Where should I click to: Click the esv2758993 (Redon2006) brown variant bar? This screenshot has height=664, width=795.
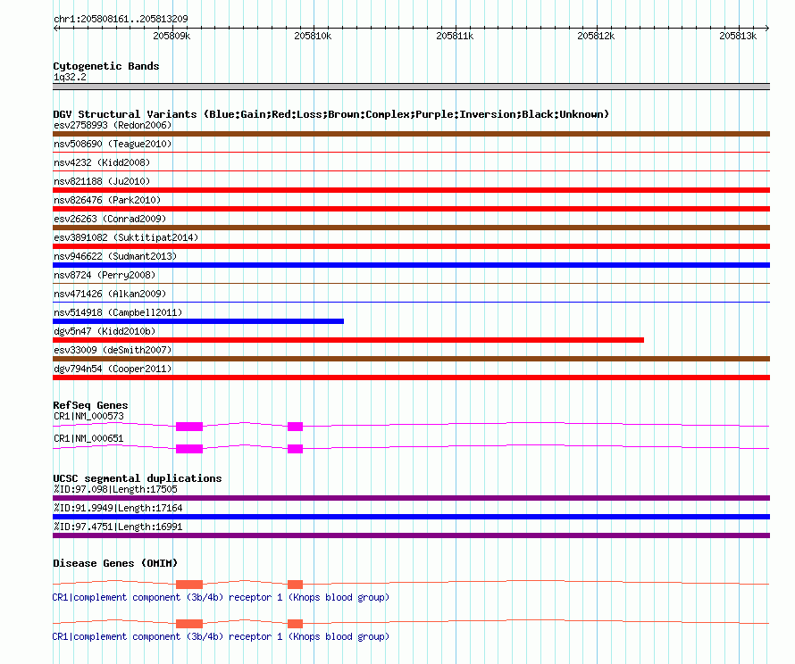[411, 134]
